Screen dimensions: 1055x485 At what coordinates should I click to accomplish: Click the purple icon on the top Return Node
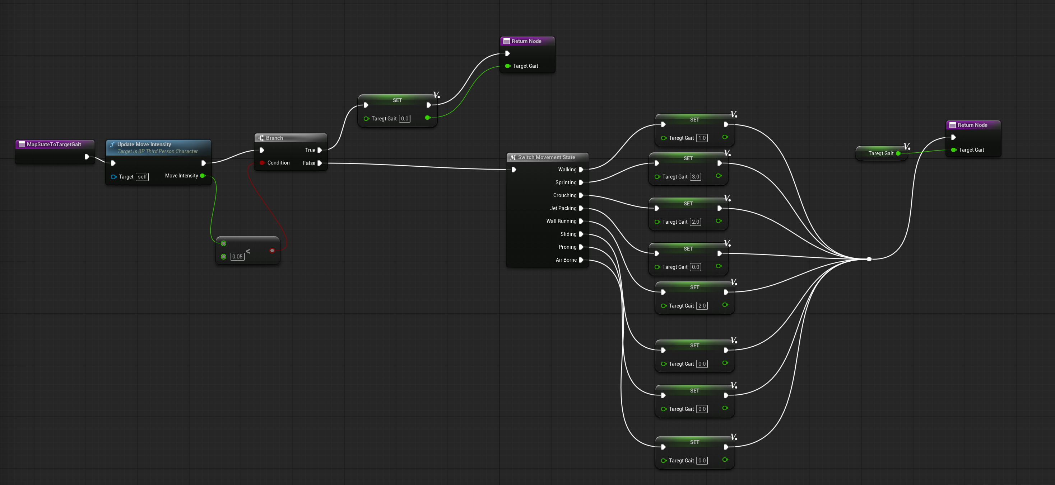[x=507, y=41]
